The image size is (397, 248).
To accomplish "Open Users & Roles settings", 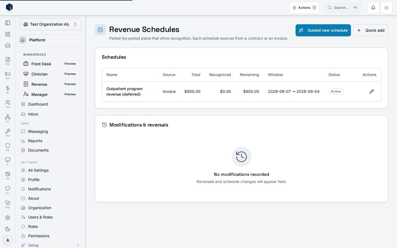I will point(50,217).
